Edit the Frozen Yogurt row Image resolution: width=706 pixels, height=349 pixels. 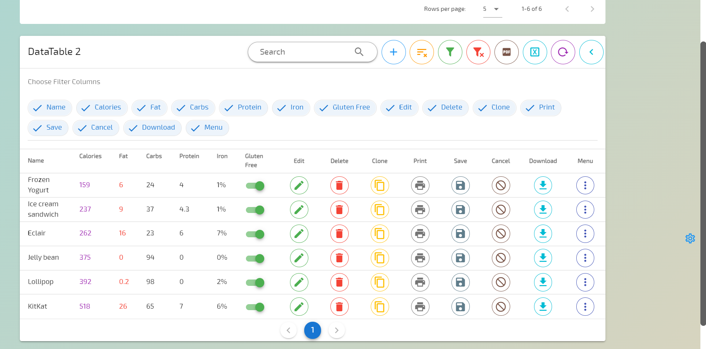click(299, 185)
